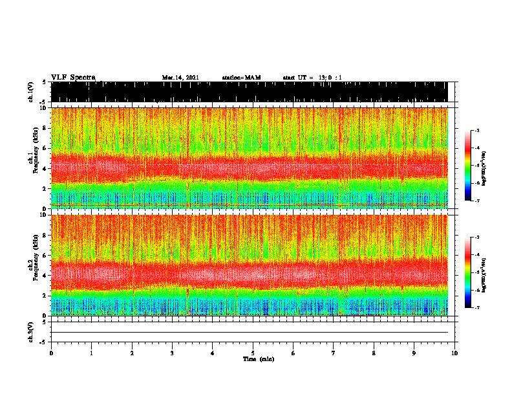
Task: Click the 'ch.1(V)' waveform axis label
Action: pos(31,92)
